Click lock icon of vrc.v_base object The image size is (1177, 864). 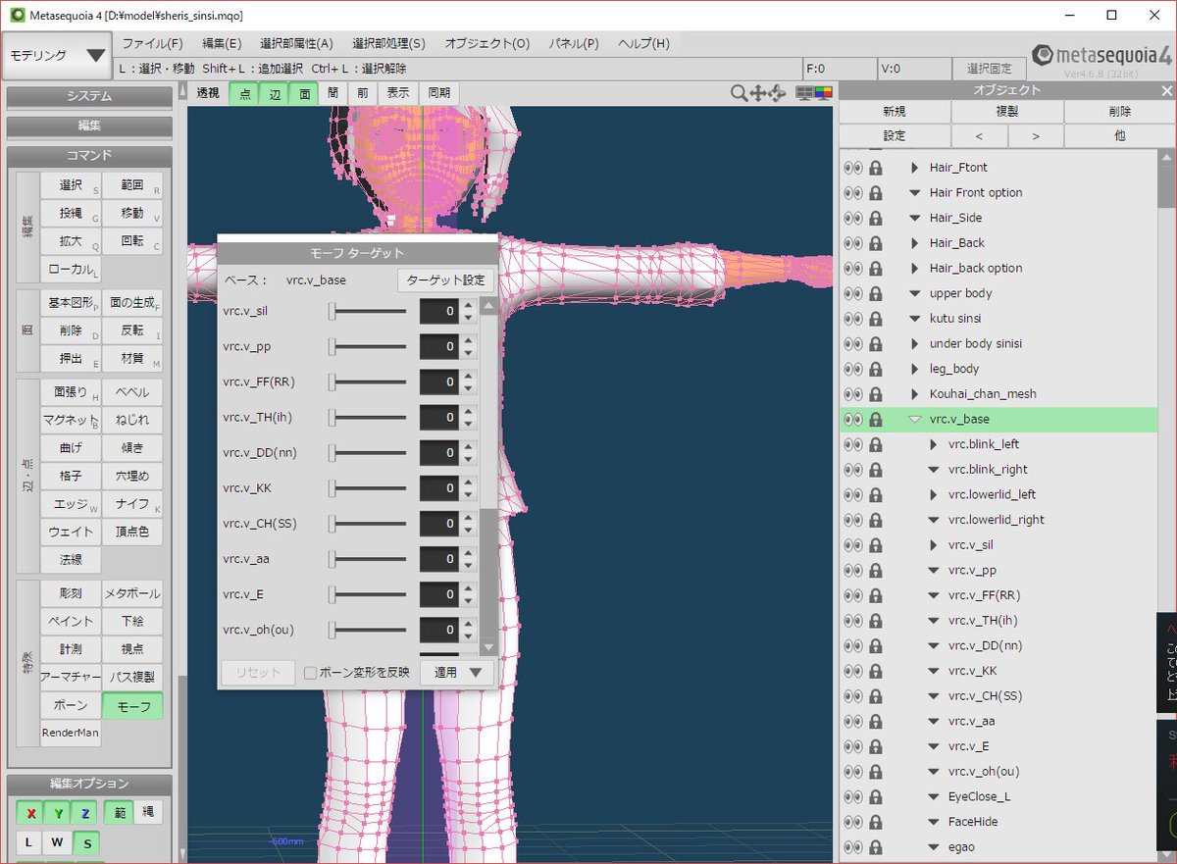point(876,419)
